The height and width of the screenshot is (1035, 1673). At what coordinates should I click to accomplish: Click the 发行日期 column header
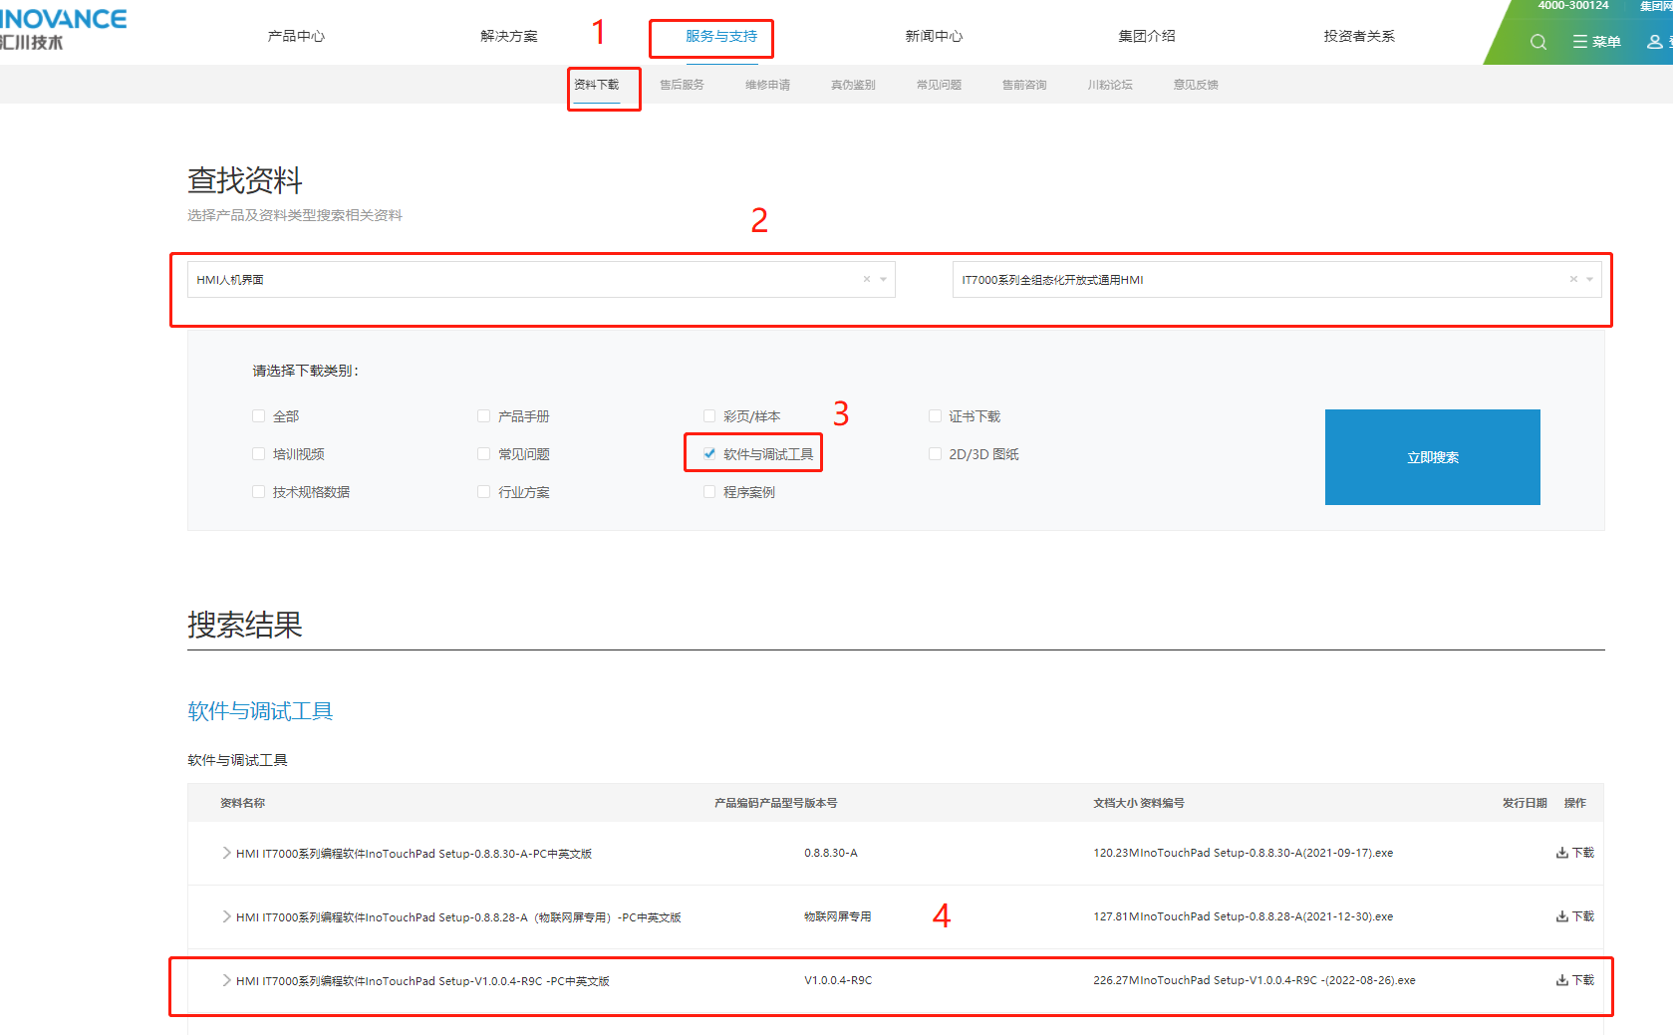[1525, 803]
